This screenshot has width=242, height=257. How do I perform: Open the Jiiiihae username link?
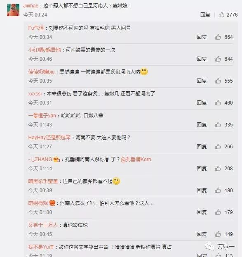[31, 6]
